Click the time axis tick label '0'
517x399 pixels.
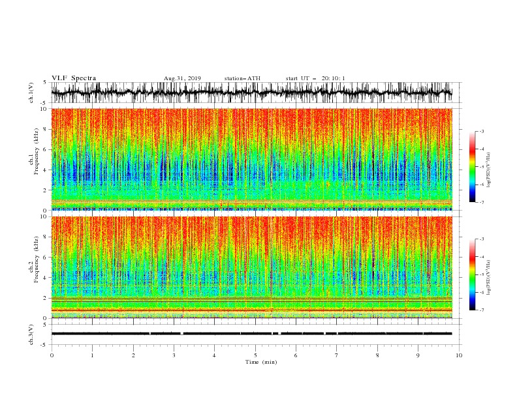click(52, 355)
